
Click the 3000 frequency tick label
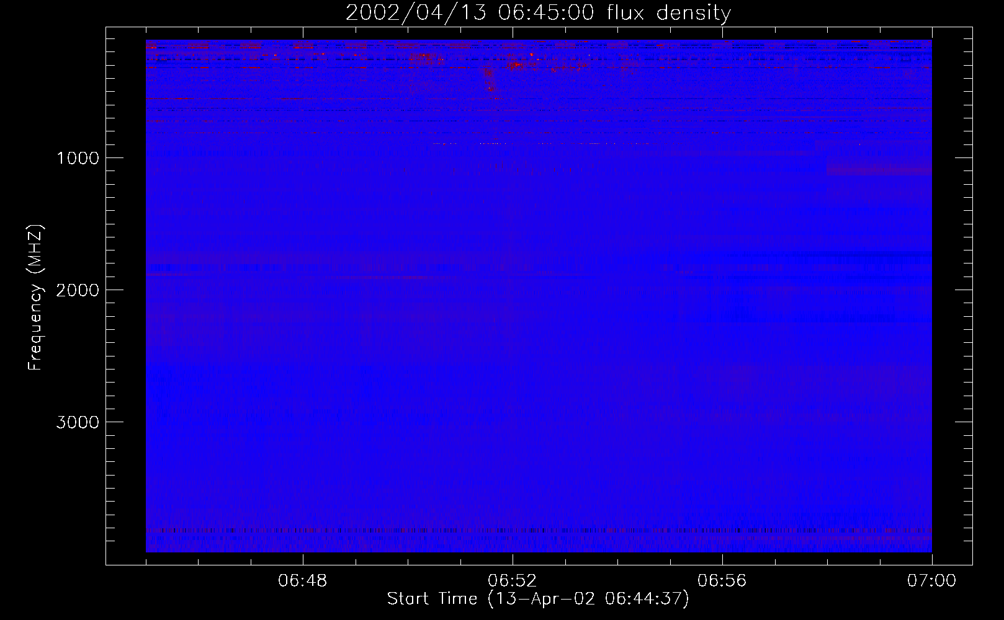78,422
